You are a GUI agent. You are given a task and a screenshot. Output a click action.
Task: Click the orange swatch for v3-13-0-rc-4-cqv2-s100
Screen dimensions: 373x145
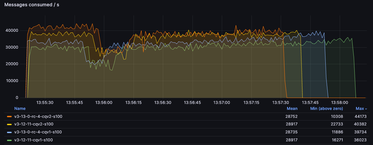(9, 117)
